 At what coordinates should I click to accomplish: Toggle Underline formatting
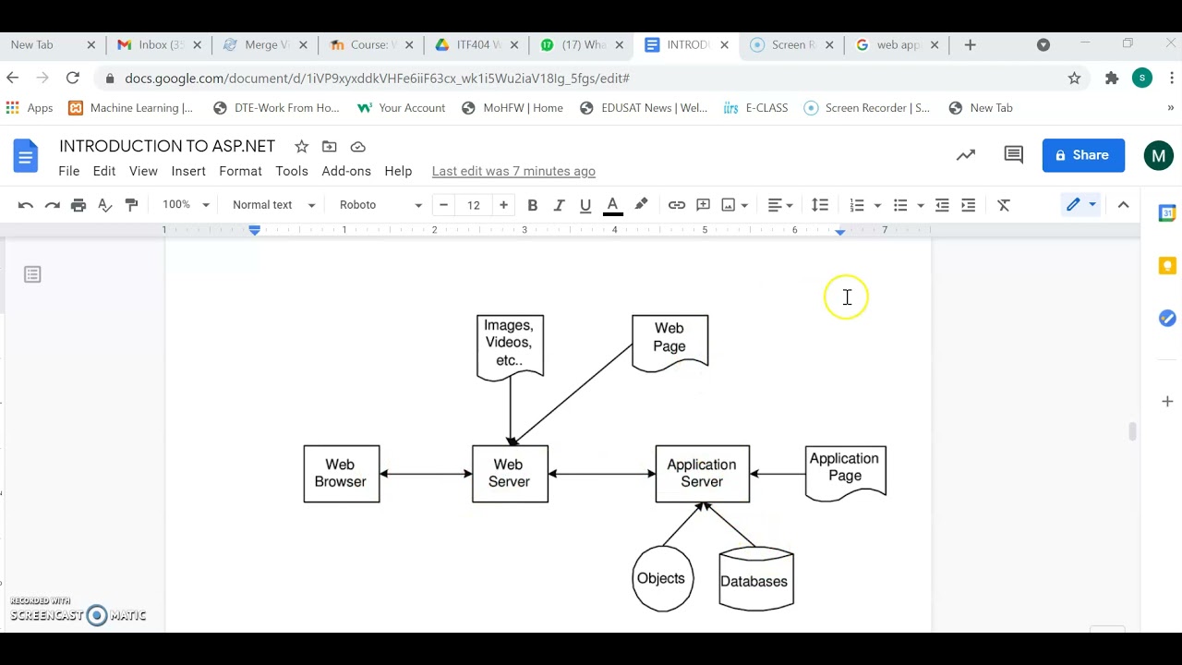[x=585, y=205]
